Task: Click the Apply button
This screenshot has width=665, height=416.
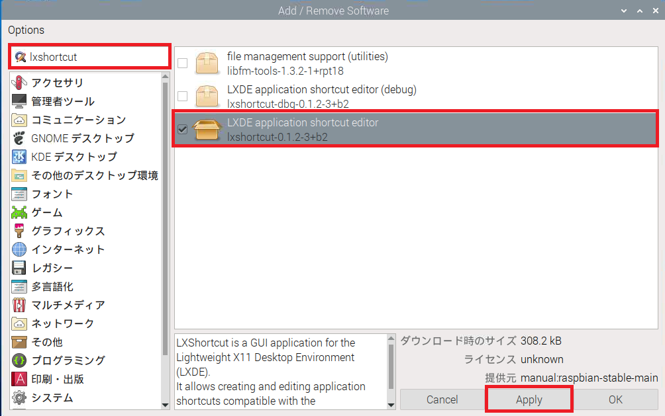Action: [x=529, y=399]
